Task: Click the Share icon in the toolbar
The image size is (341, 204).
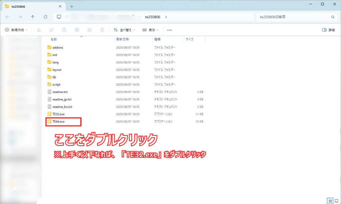Action: pos(89,30)
